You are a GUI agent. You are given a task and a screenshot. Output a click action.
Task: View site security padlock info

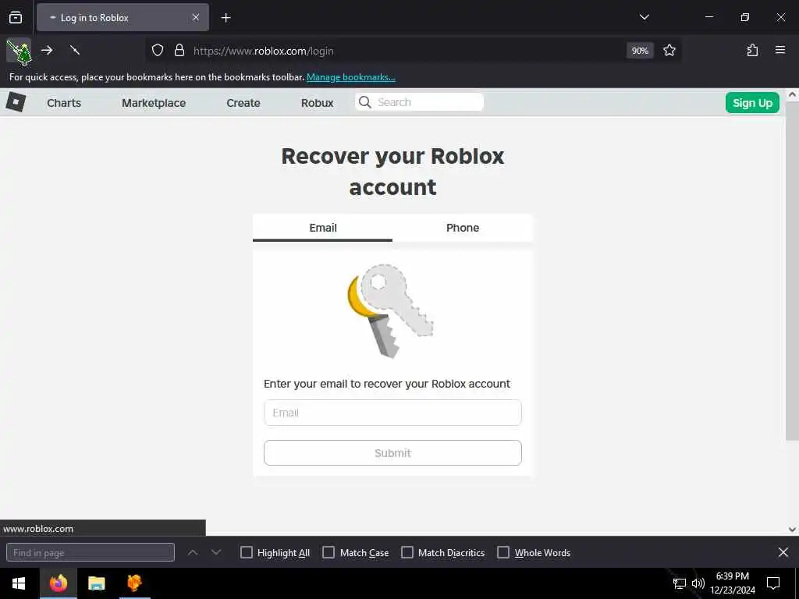tap(179, 51)
